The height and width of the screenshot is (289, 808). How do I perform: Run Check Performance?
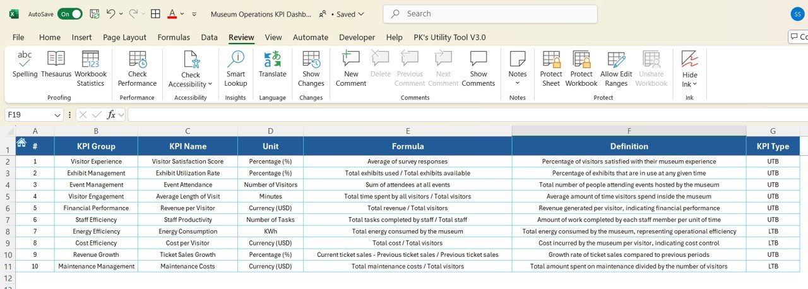click(x=137, y=69)
